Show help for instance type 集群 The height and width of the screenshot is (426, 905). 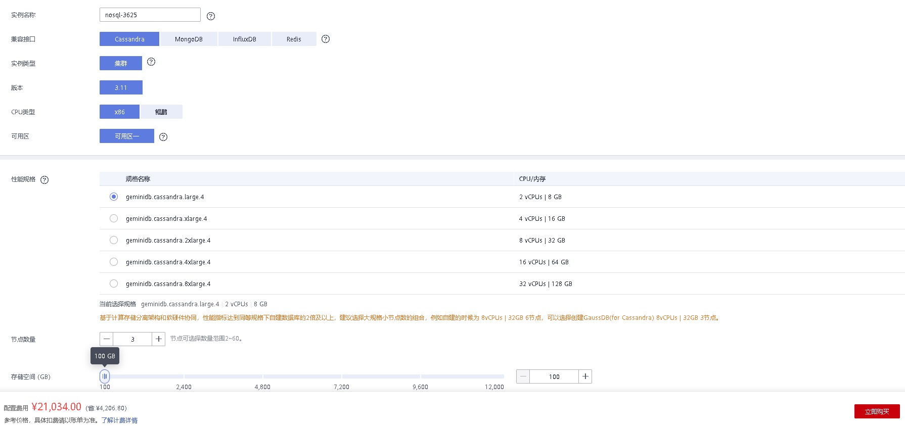point(151,62)
